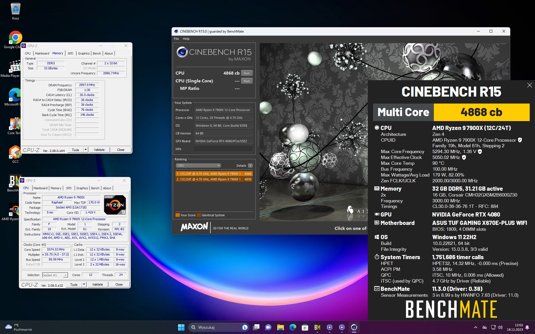Switch to Memory tab in lower CPU-Z

[x=56, y=188]
